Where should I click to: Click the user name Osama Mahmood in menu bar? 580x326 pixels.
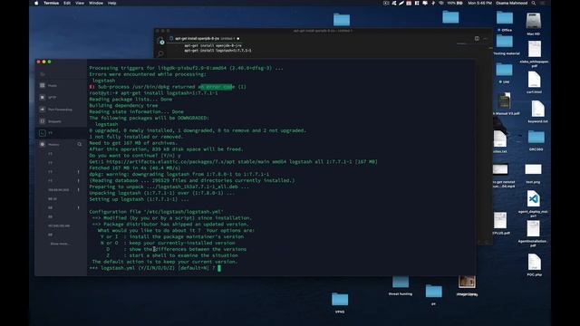pyautogui.click(x=511, y=3)
